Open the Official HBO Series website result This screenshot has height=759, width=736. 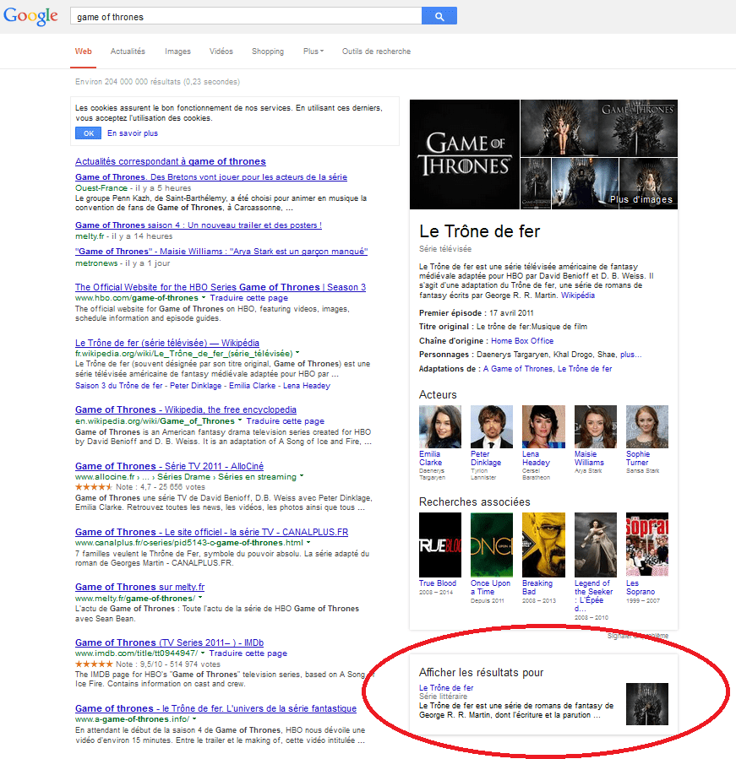[221, 287]
